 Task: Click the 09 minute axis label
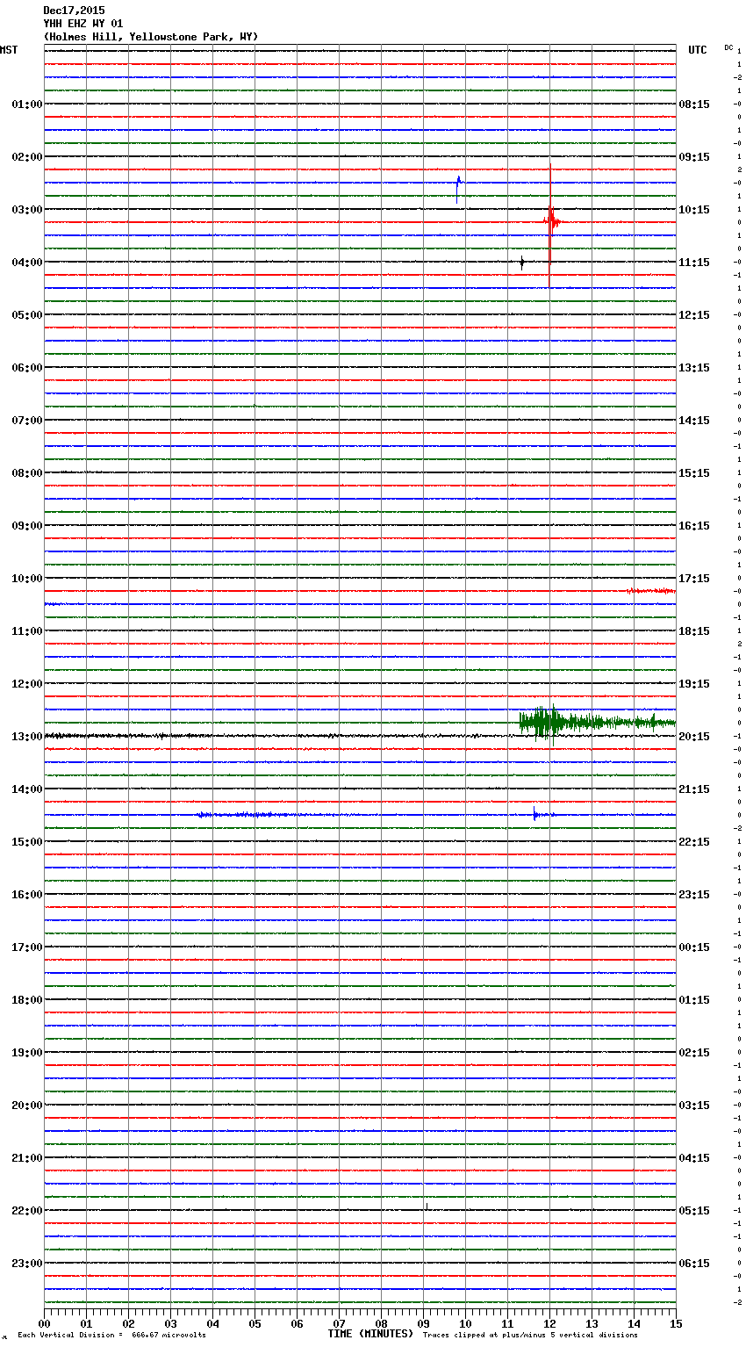(423, 1323)
